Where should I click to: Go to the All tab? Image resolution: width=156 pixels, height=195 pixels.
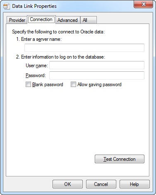click(88, 20)
